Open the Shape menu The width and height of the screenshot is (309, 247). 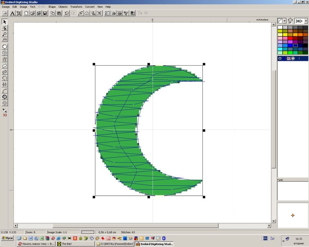(x=52, y=7)
